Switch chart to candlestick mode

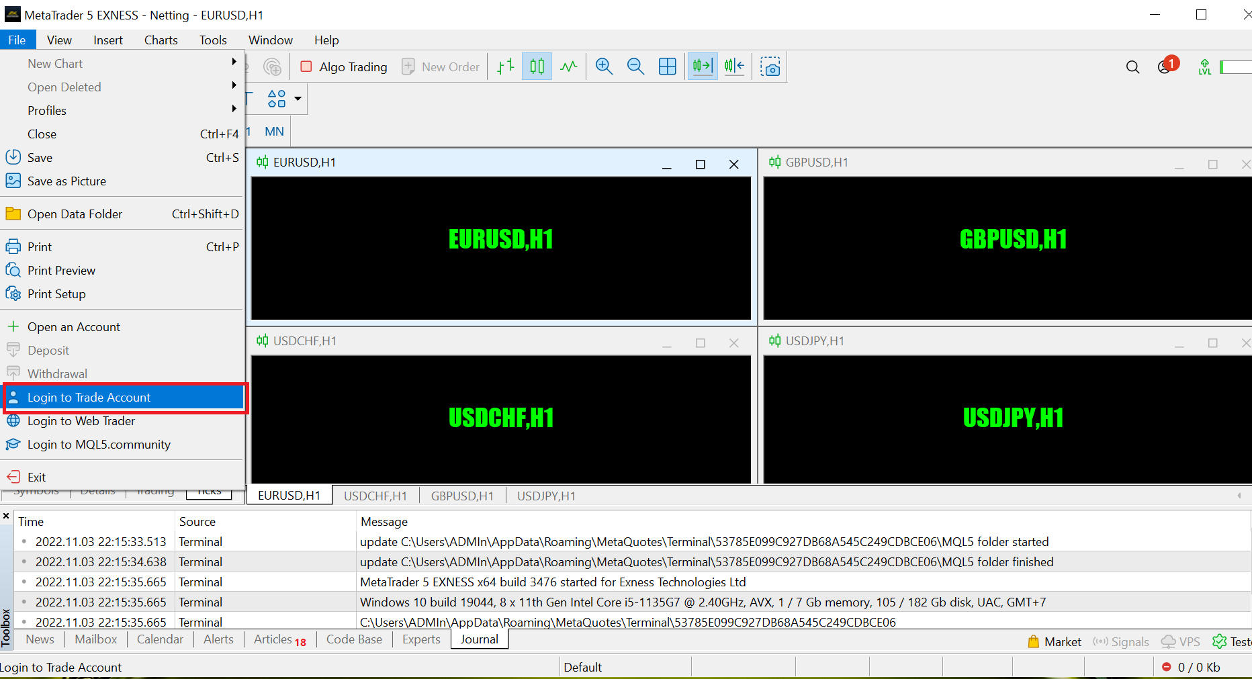pyautogui.click(x=537, y=66)
